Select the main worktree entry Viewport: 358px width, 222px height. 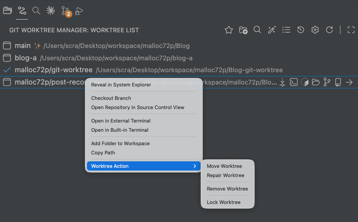tap(22, 46)
